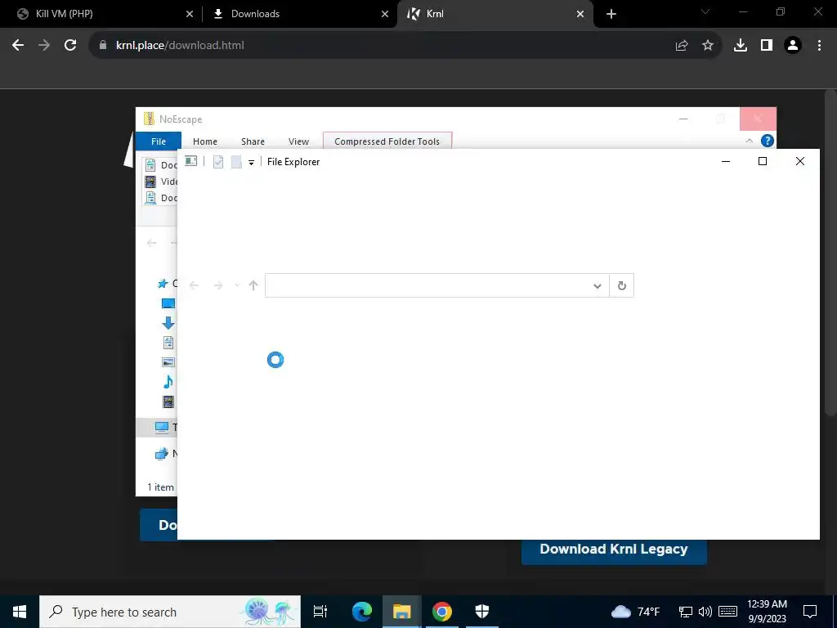Viewport: 837px width, 628px height.
Task: Click the Properties icon in File Explorer title bar
Action: pos(217,162)
